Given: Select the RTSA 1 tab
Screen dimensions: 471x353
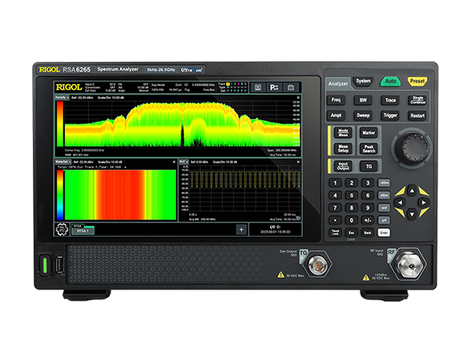Looking at the screenshot, I should (x=83, y=230).
